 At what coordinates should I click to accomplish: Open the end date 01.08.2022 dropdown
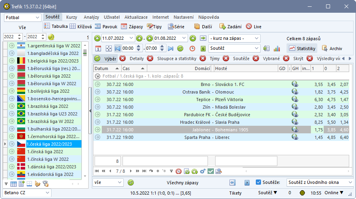coord(184,38)
